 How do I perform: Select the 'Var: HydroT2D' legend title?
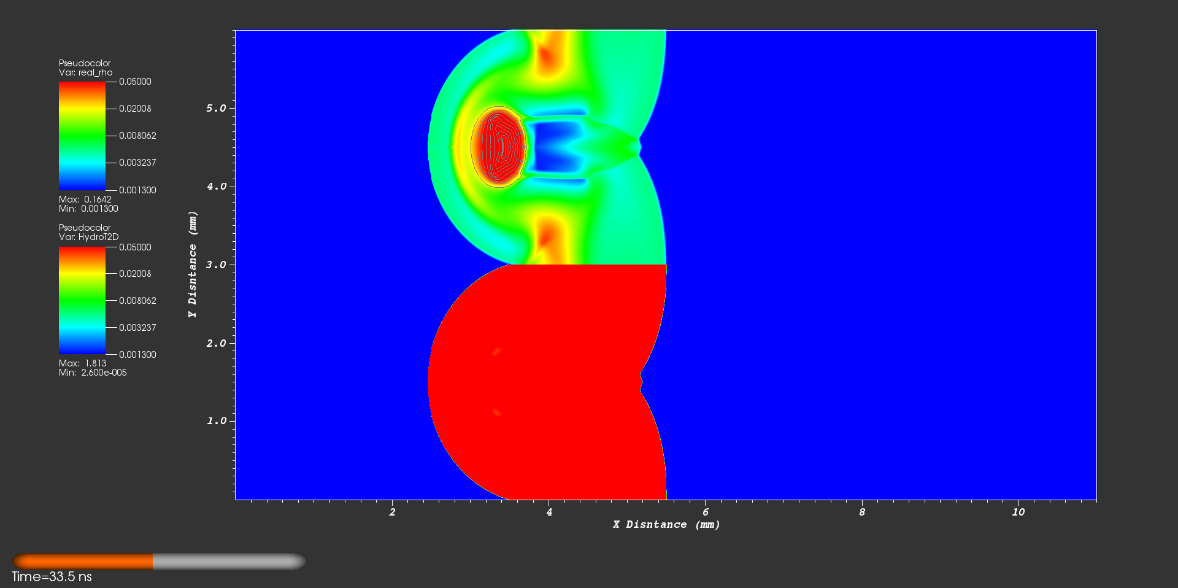click(88, 237)
